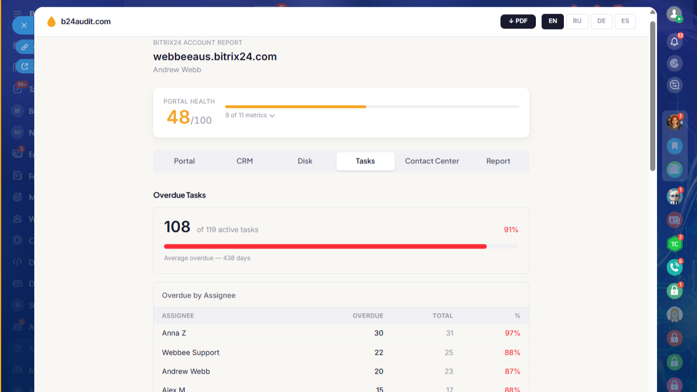Close the b24audit slider panel

pyautogui.click(x=24, y=25)
